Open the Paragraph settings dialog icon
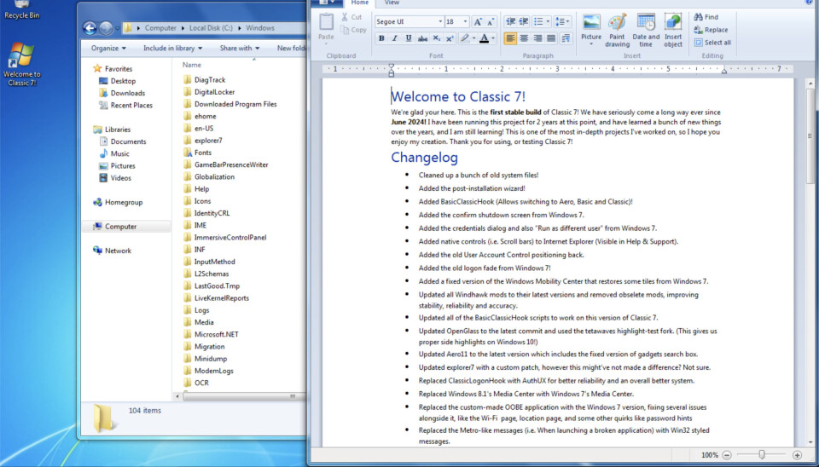 (x=566, y=38)
